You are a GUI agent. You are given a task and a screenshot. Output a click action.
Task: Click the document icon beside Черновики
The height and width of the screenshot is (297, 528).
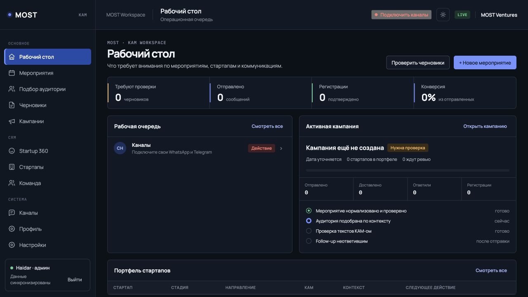click(x=12, y=105)
